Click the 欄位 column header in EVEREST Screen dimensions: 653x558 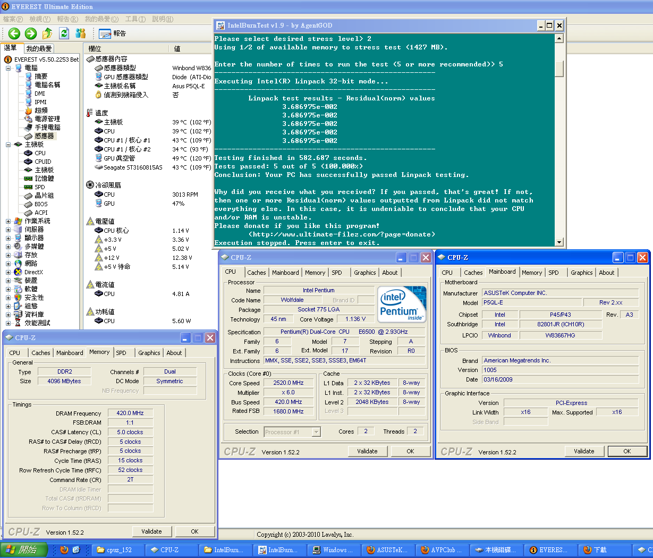point(126,48)
